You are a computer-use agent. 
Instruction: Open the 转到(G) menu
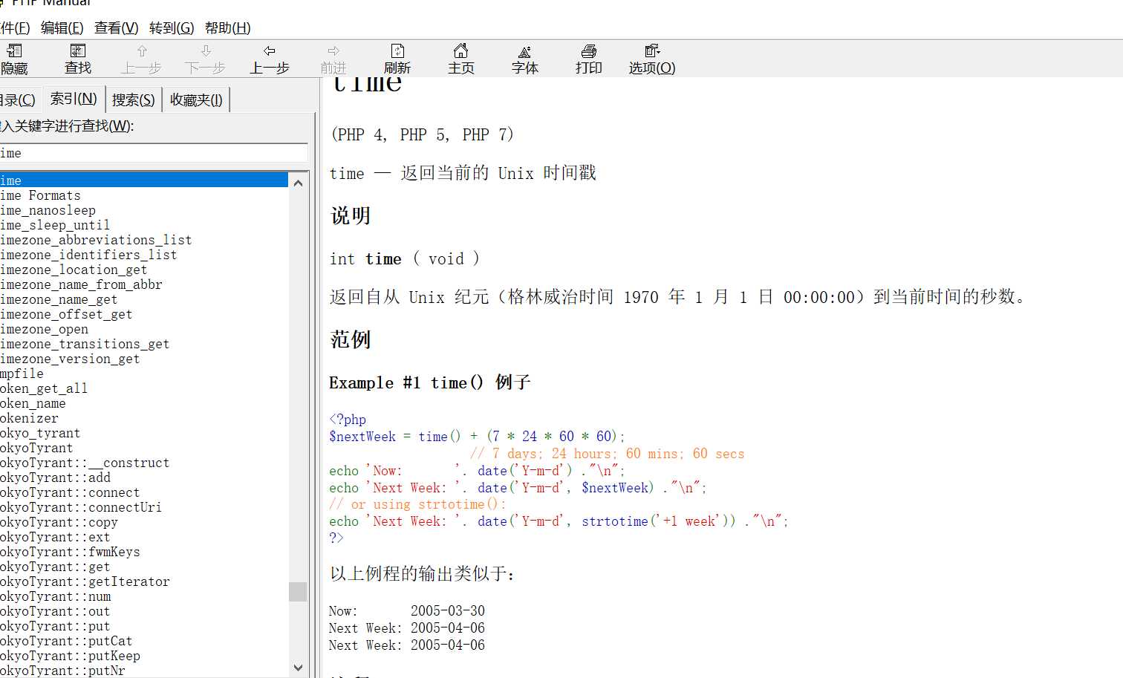172,27
